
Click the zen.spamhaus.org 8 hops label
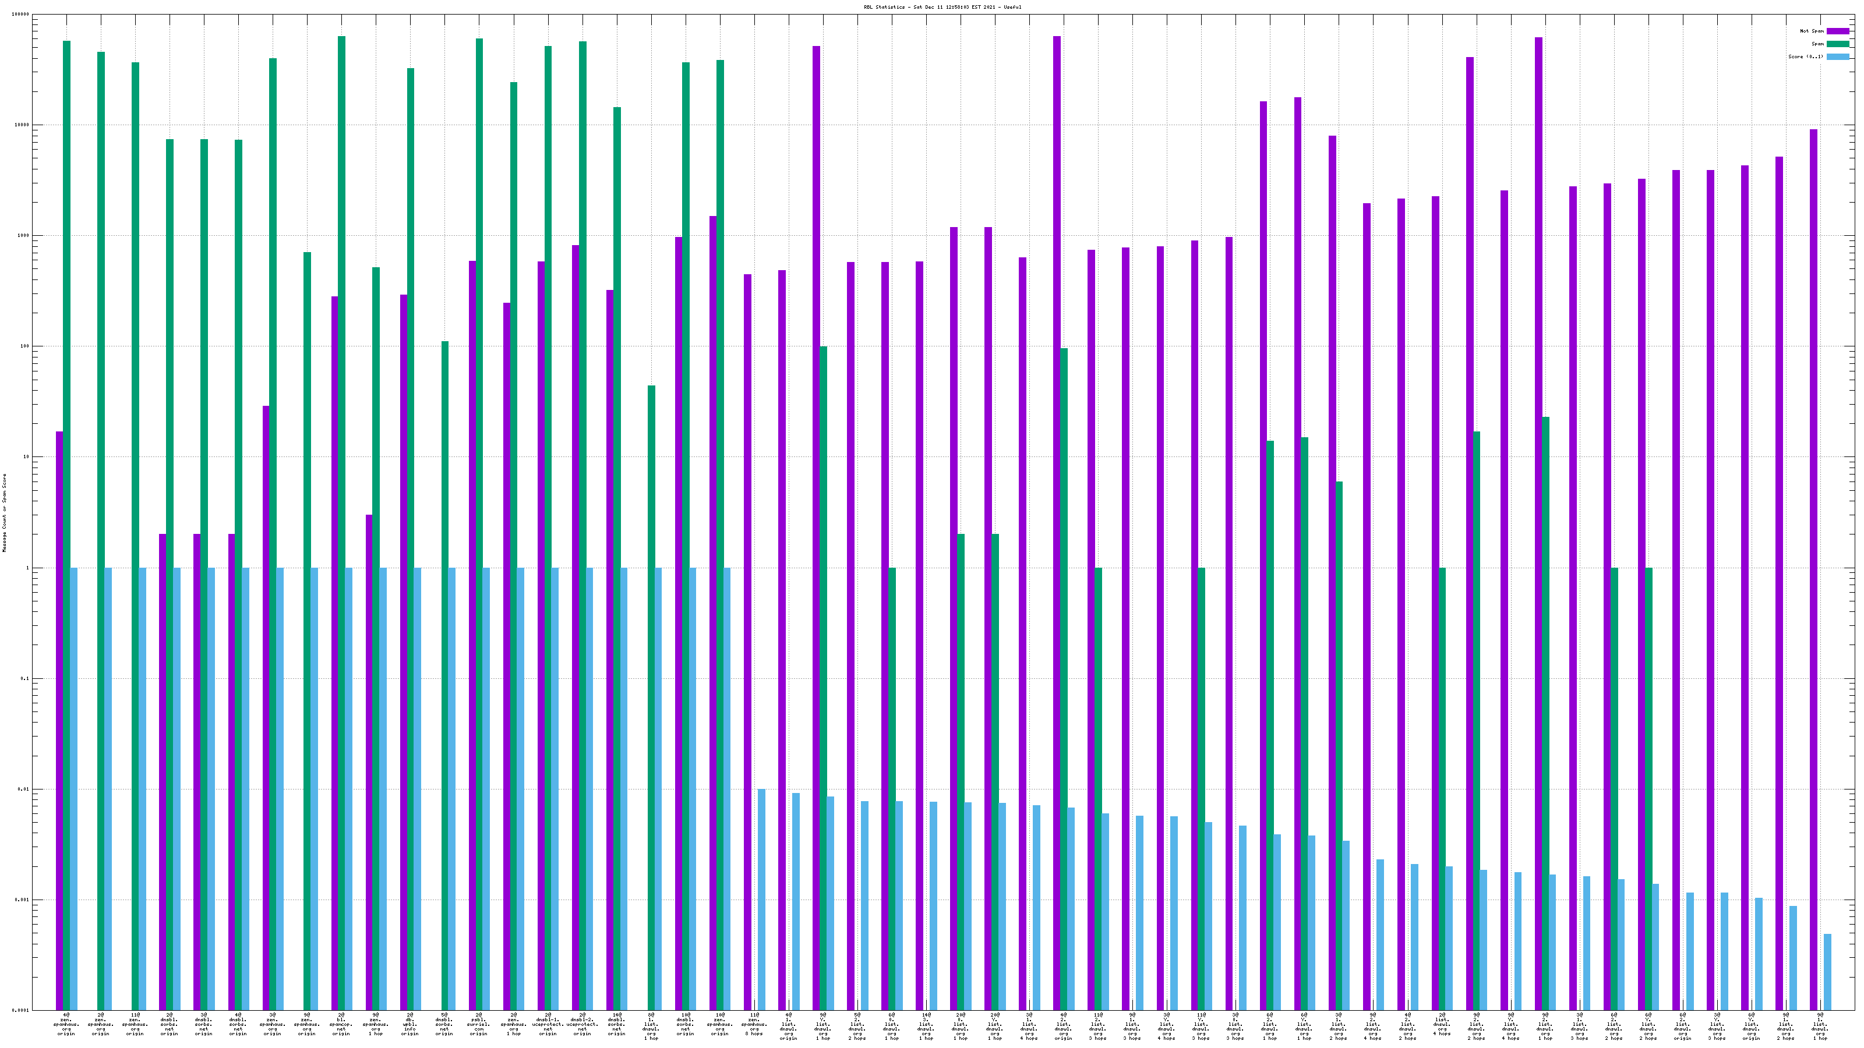tap(754, 1025)
